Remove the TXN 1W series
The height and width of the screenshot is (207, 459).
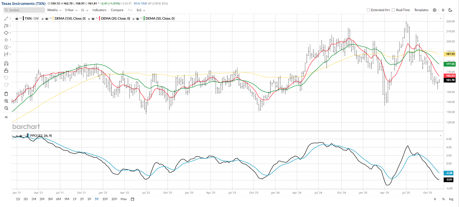tap(42, 19)
